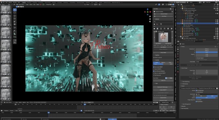The image size is (219, 120).
Task: Pick the Rotate tool
Action: 15,19
